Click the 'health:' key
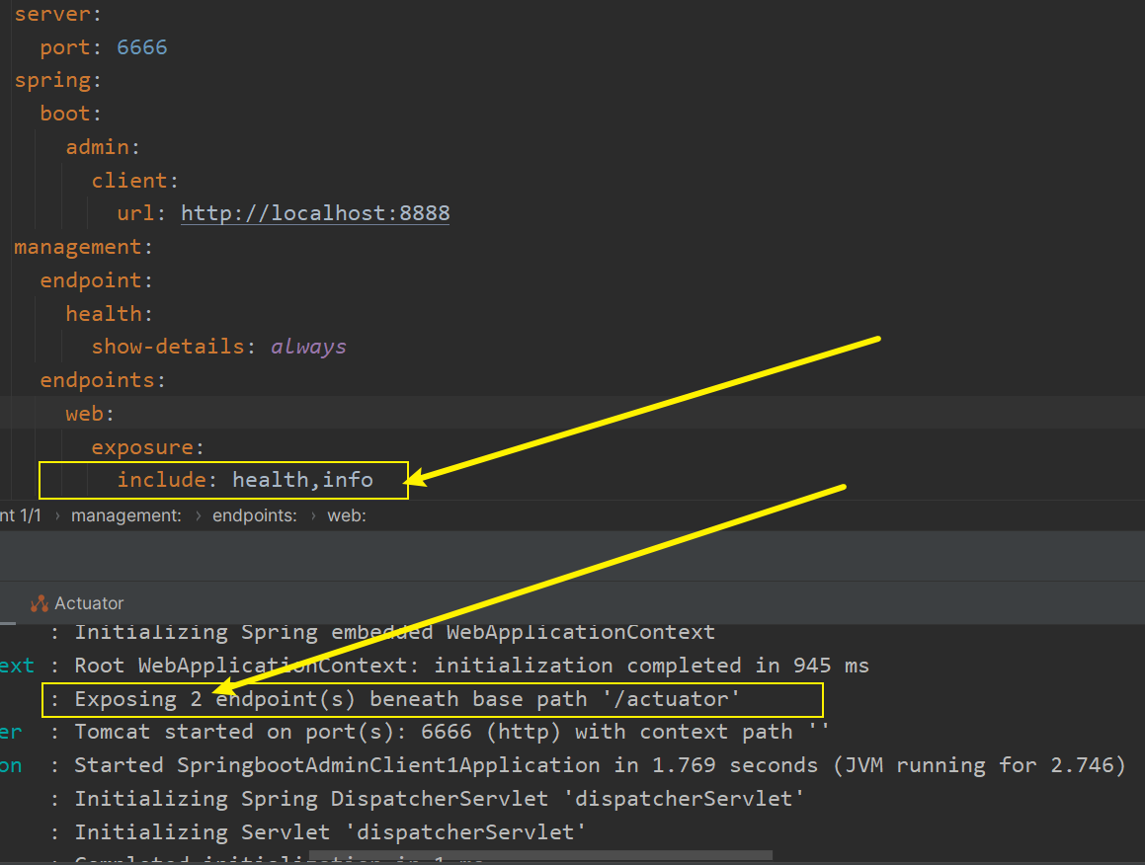The width and height of the screenshot is (1145, 865). [109, 314]
